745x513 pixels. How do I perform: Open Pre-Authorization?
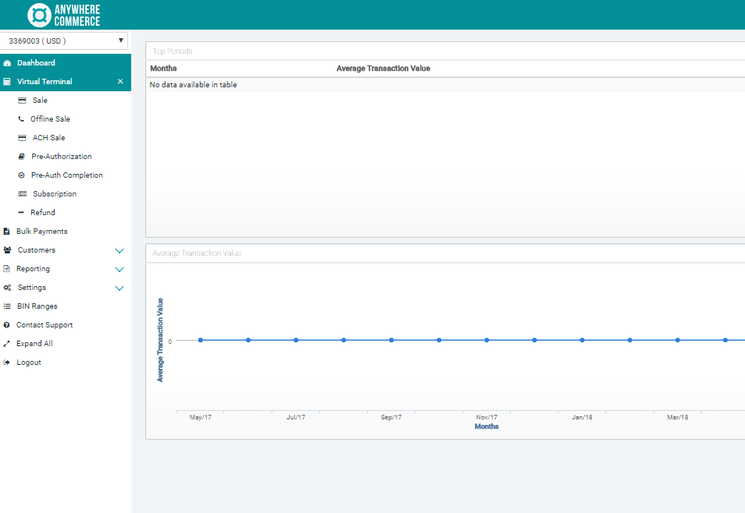(x=62, y=157)
